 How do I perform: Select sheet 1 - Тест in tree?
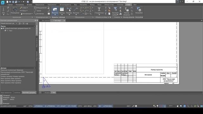pyautogui.click(x=10, y=31)
